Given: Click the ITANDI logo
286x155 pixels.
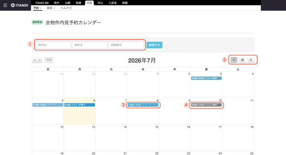Looking at the screenshot, I should 19,5.
